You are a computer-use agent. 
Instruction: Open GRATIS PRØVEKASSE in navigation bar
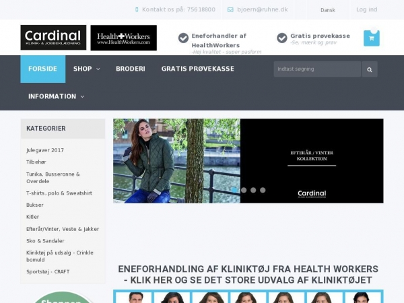pos(198,69)
